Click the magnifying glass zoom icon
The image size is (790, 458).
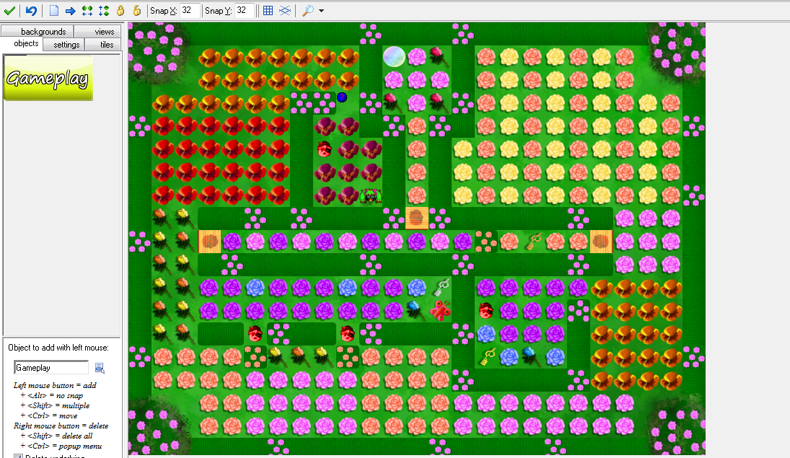pos(307,11)
